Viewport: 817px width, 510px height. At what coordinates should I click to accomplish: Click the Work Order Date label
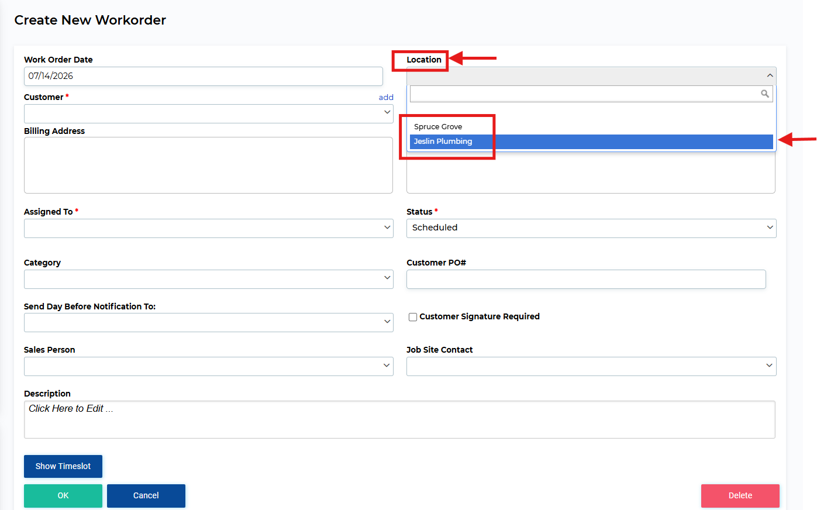pyautogui.click(x=58, y=60)
